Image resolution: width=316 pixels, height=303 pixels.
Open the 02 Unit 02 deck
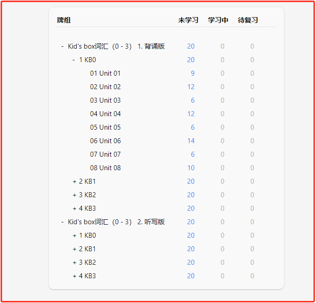[105, 87]
